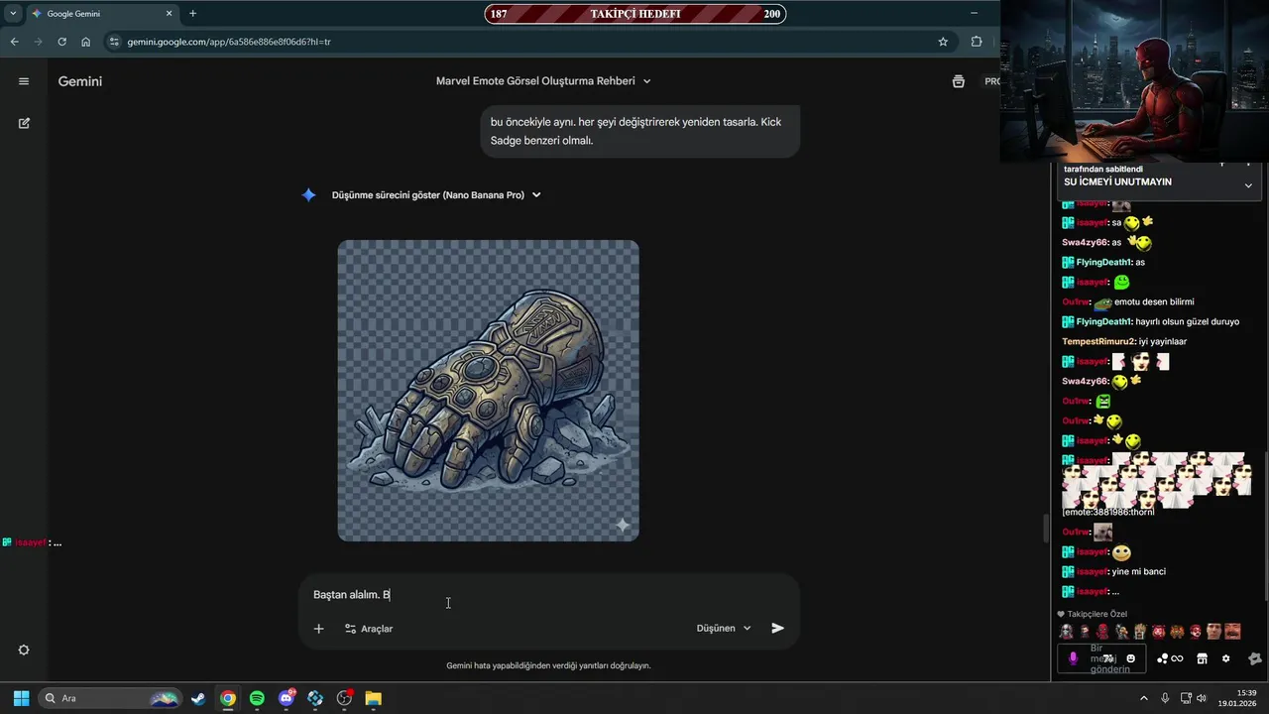
Task: Open Spotify from taskbar
Action: coord(257,698)
